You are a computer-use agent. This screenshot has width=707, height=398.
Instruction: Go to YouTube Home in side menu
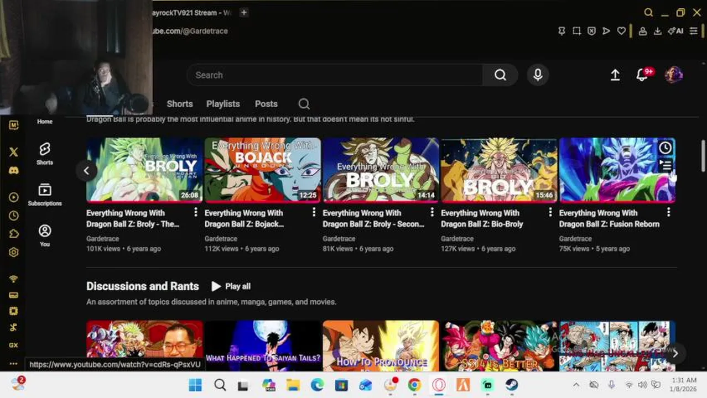[x=45, y=122]
